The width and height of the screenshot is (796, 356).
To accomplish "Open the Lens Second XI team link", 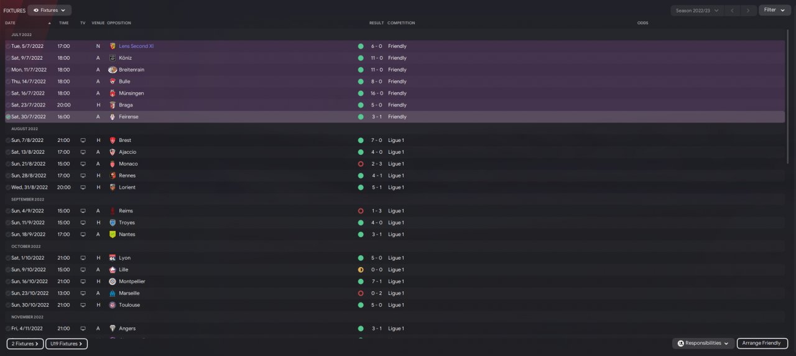I will (x=136, y=46).
